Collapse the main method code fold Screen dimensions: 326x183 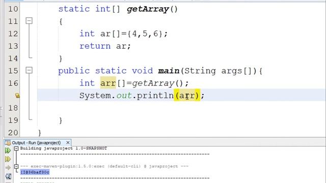coord(29,70)
